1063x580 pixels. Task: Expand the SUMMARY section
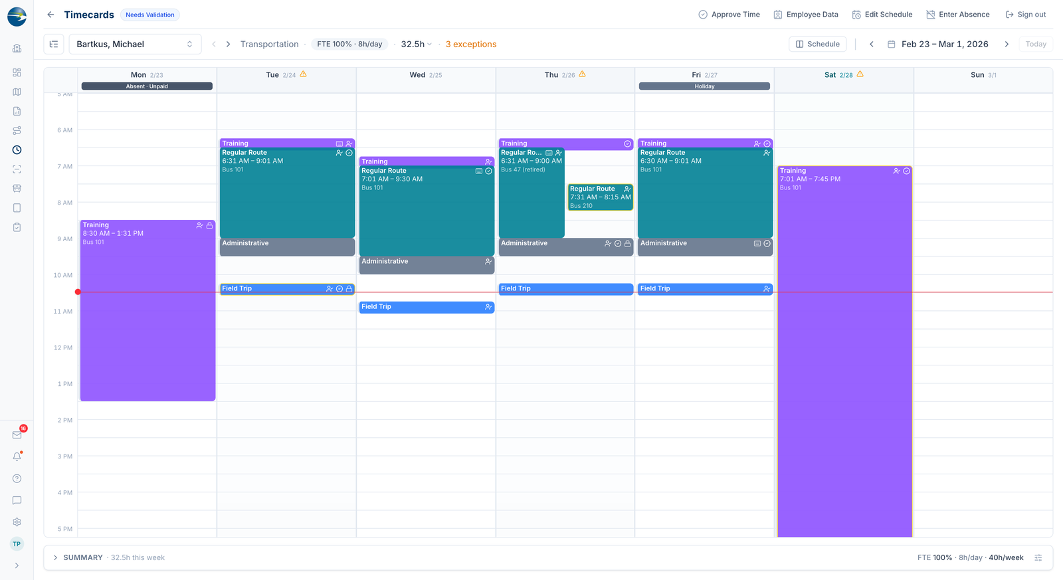coord(55,557)
